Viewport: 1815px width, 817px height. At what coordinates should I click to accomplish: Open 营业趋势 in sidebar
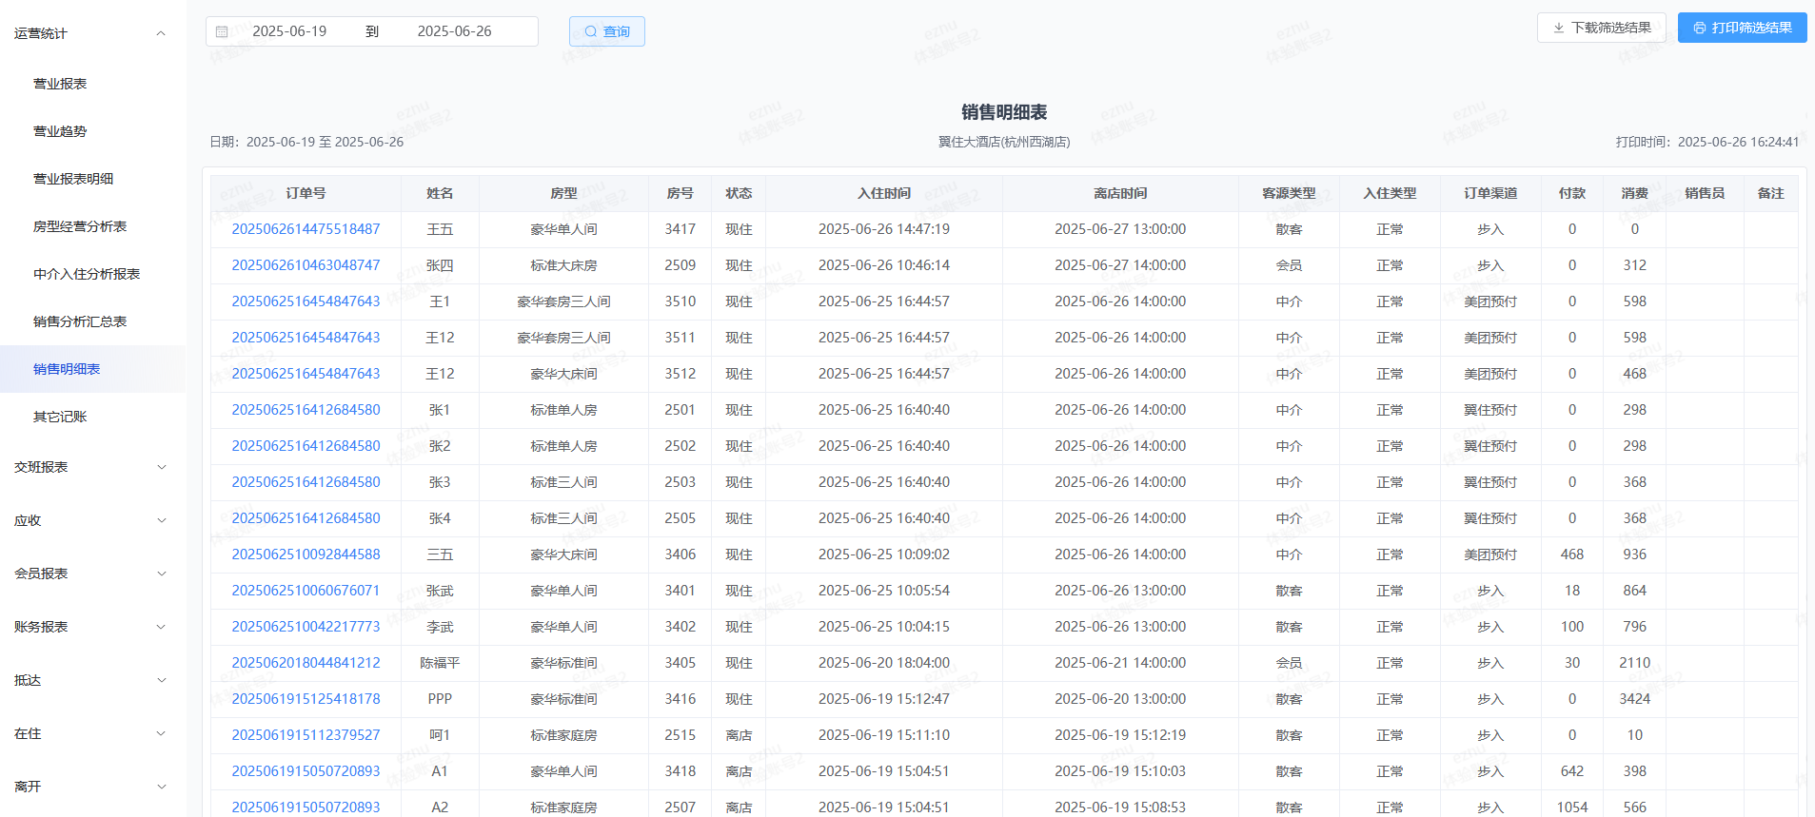(60, 131)
